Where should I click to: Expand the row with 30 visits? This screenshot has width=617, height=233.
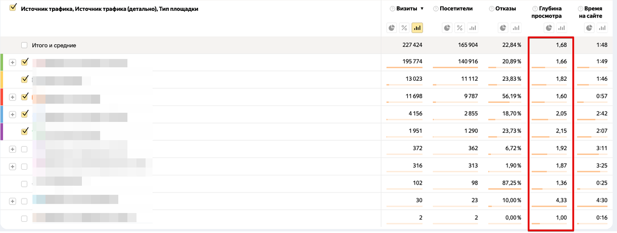13,201
